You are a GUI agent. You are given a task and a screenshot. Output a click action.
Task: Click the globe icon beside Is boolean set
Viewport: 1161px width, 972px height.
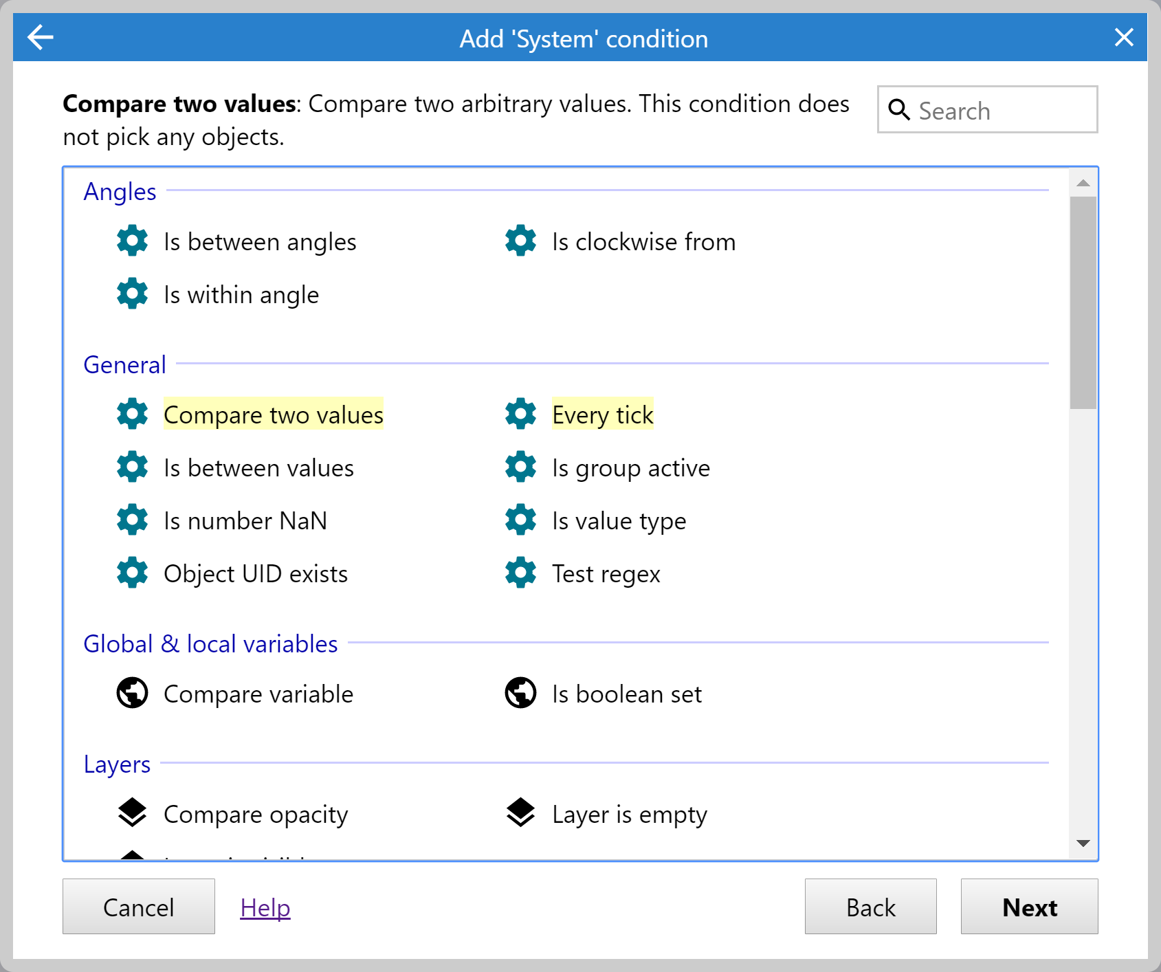pyautogui.click(x=520, y=693)
